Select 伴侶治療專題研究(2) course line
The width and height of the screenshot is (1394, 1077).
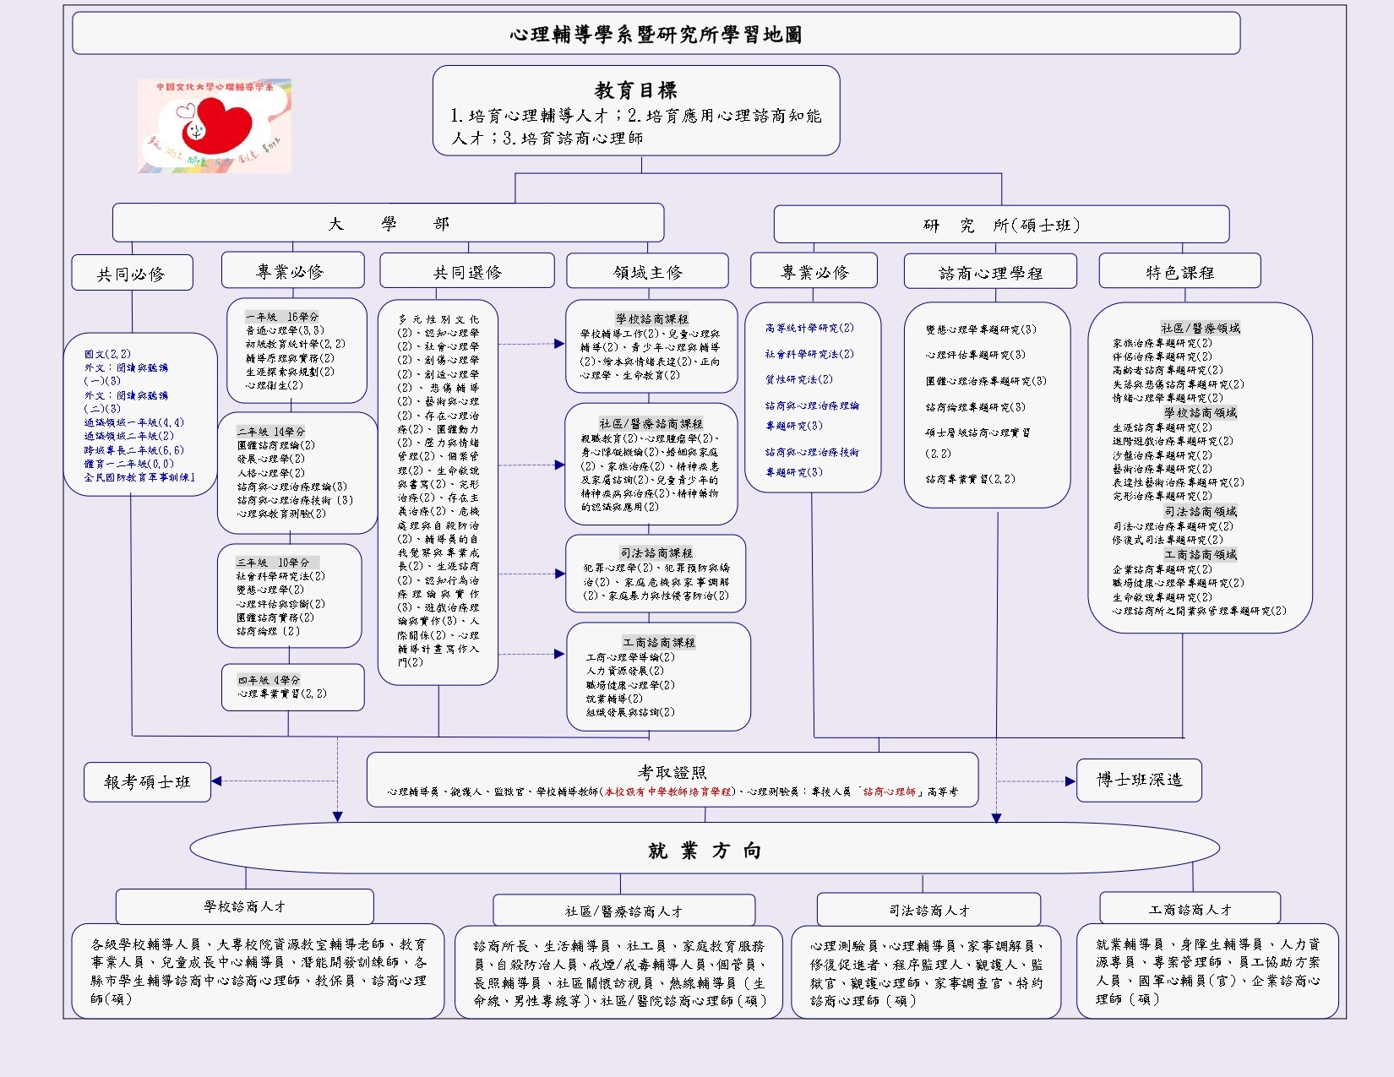(1163, 356)
